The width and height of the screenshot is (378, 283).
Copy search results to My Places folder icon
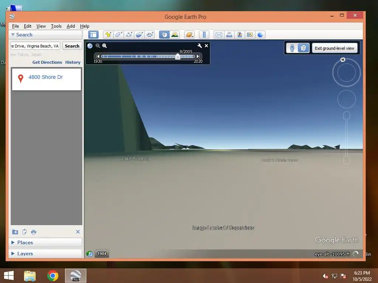click(15, 232)
